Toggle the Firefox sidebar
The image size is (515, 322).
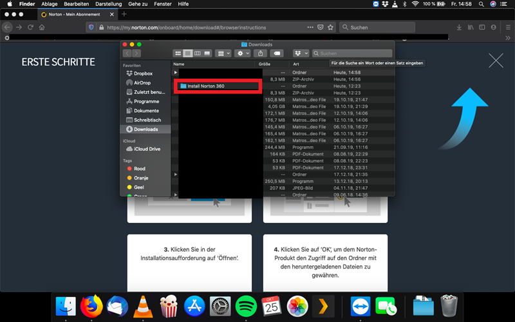tap(482, 27)
